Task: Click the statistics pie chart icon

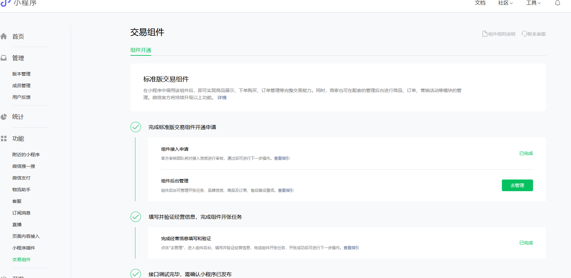Action: tap(4, 117)
